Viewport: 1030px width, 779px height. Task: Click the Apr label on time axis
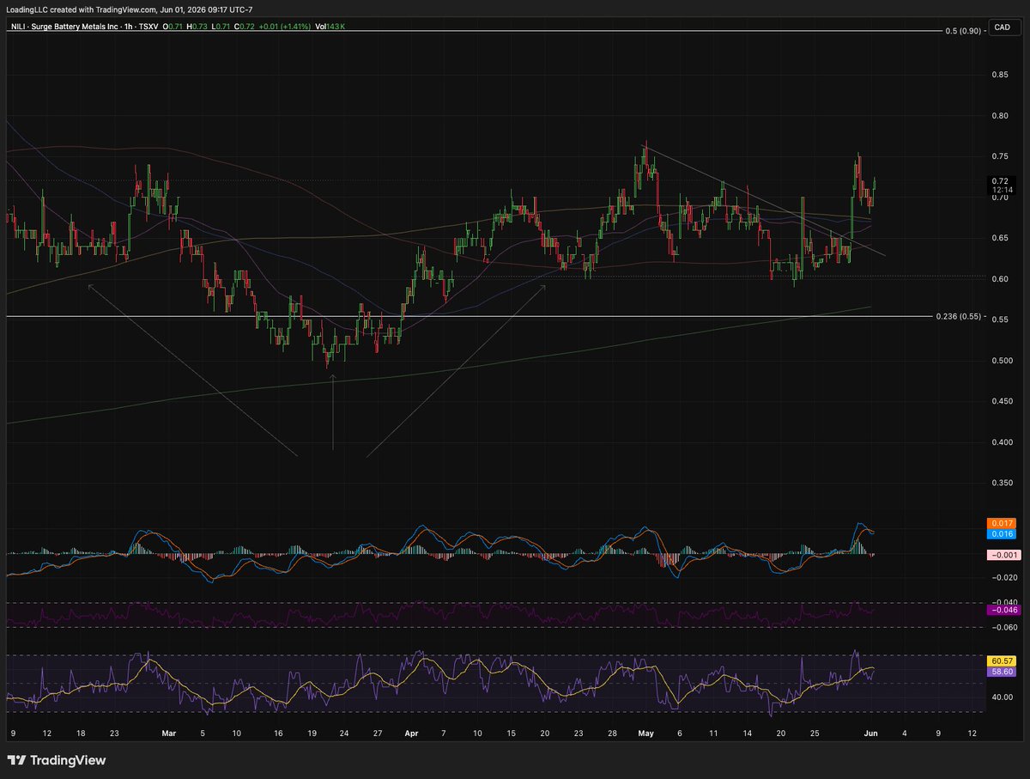(411, 734)
